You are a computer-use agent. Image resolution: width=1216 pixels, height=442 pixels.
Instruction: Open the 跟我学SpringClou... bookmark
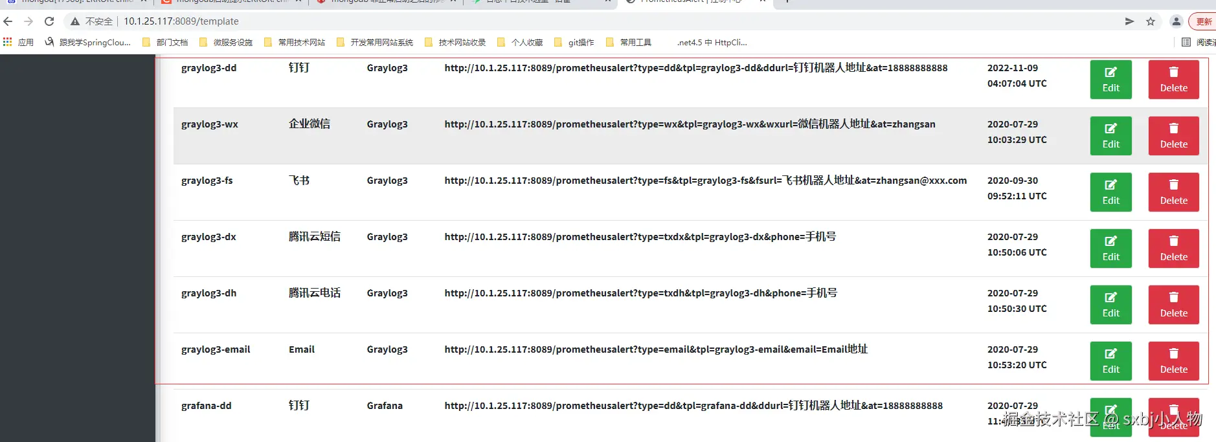pos(88,42)
